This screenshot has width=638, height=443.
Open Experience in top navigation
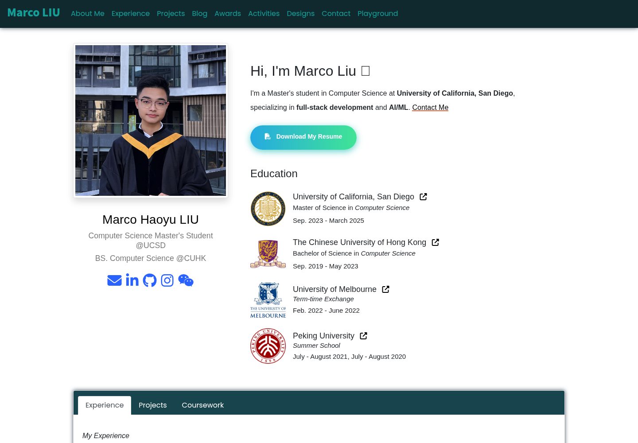(131, 14)
